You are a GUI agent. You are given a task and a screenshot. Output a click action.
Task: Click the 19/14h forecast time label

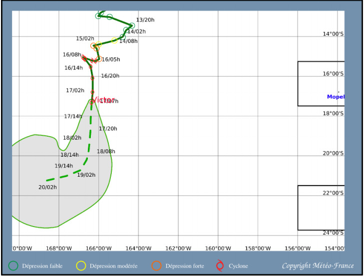coord(63,166)
